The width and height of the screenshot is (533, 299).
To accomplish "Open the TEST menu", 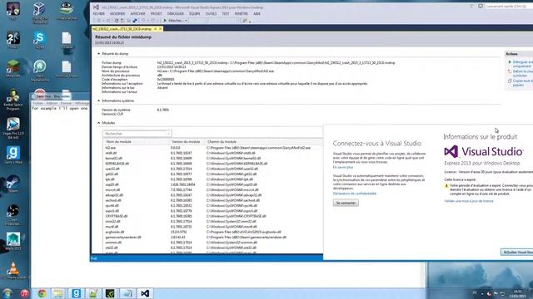I will click(x=226, y=14).
